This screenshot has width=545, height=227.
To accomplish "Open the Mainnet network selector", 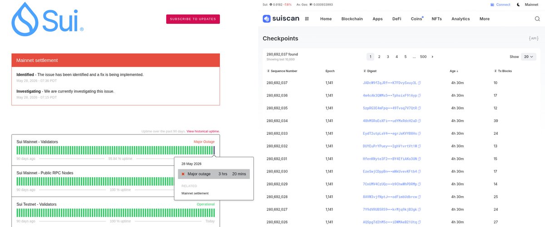I will [531, 5].
